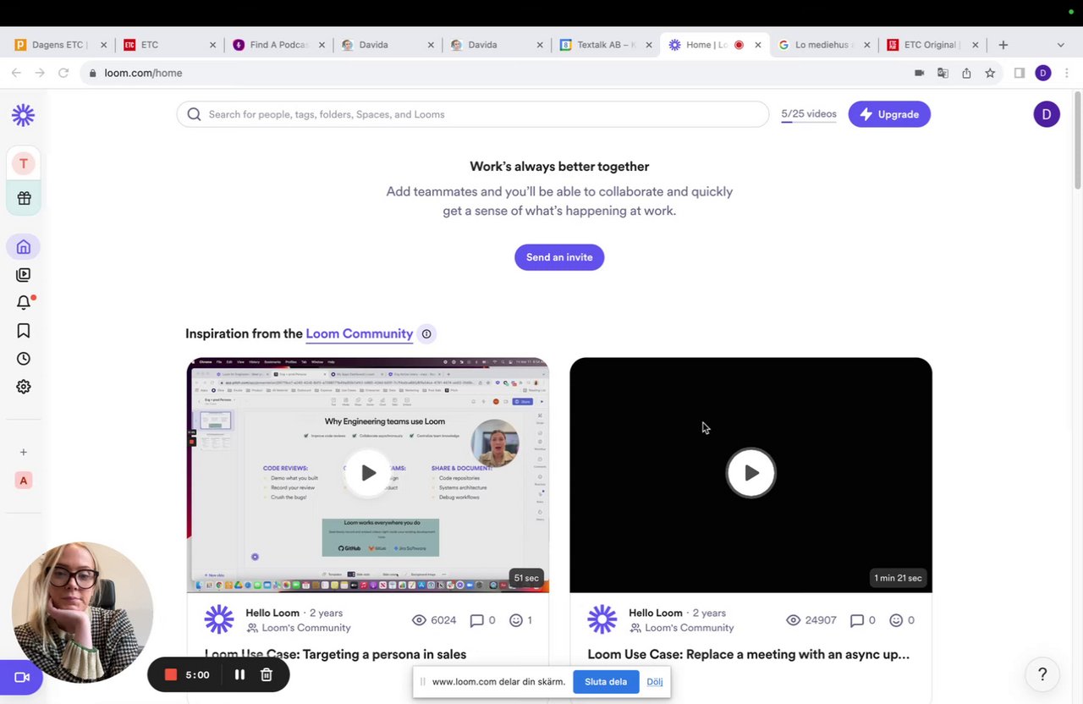The image size is (1083, 704).
Task: Click the Loom logo in the sidebar
Action: pos(23,115)
